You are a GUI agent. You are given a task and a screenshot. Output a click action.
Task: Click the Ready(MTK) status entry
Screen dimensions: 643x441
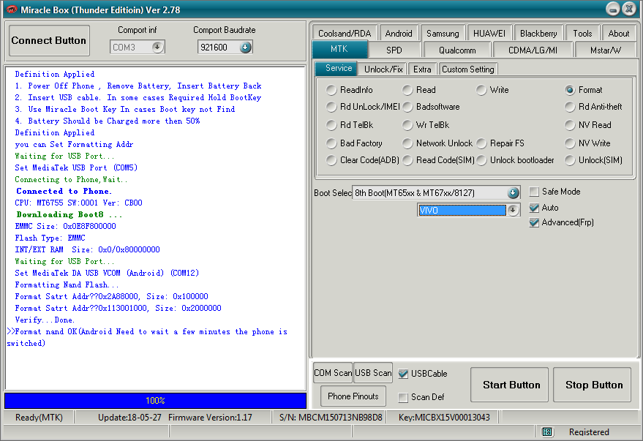click(39, 418)
